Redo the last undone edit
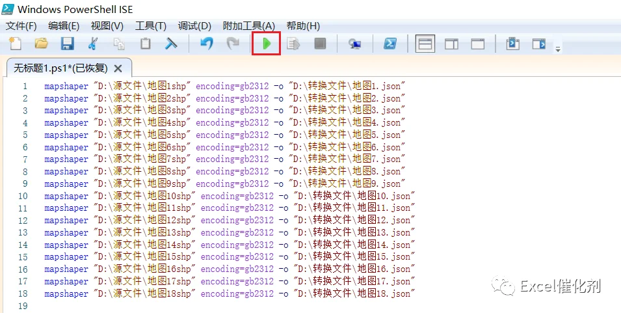This screenshot has height=313, width=621. (x=233, y=43)
